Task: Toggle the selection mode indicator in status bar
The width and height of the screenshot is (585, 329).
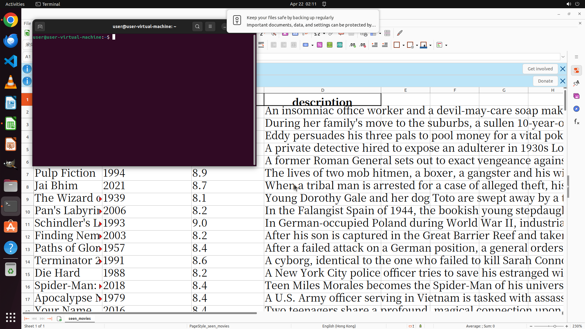Action: point(411,326)
